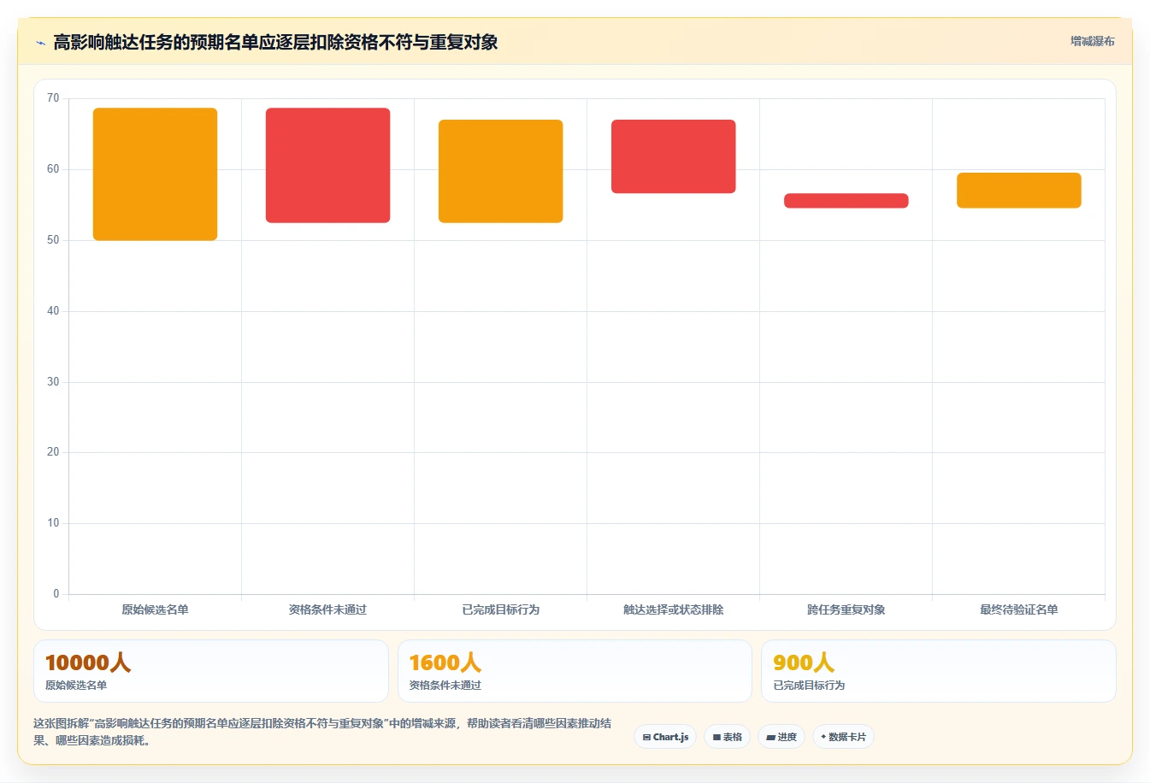
Task: Click the orange 已完成目标行为 waterfall bar
Action: click(x=500, y=171)
